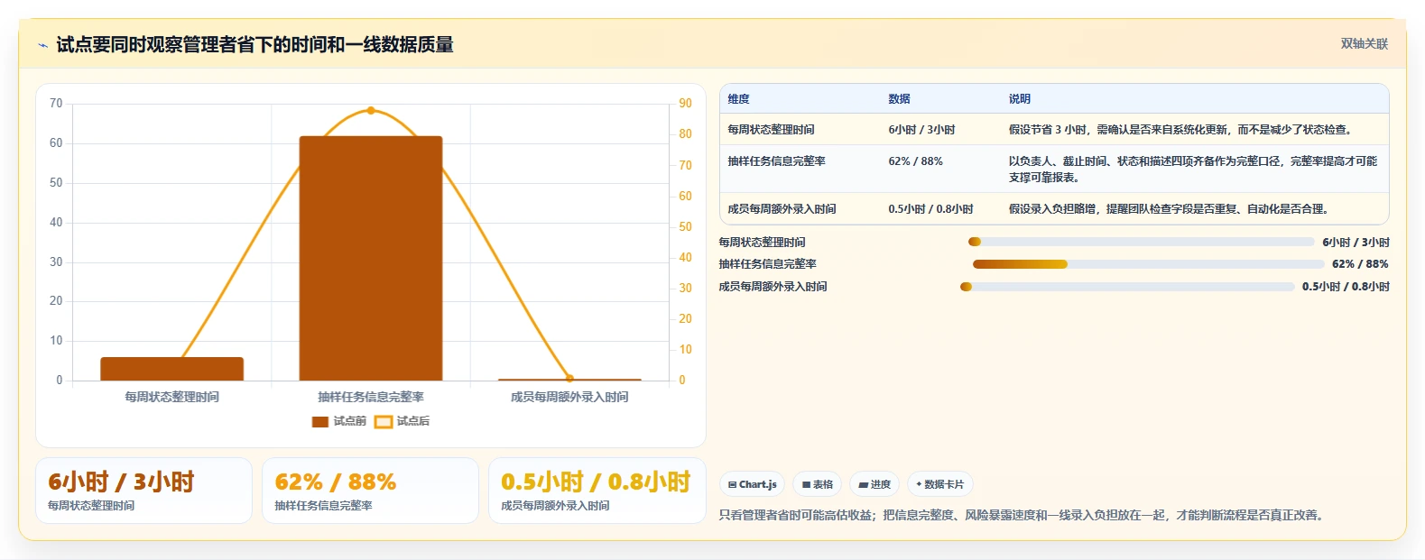Toggle the 试点后 legend swatch
The image size is (1425, 560).
[x=384, y=421]
